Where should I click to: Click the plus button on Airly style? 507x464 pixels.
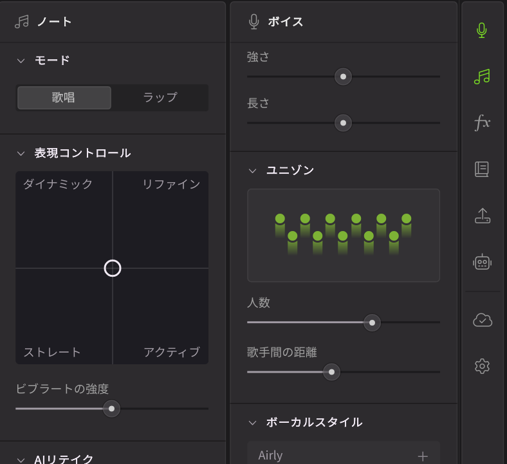tap(423, 456)
